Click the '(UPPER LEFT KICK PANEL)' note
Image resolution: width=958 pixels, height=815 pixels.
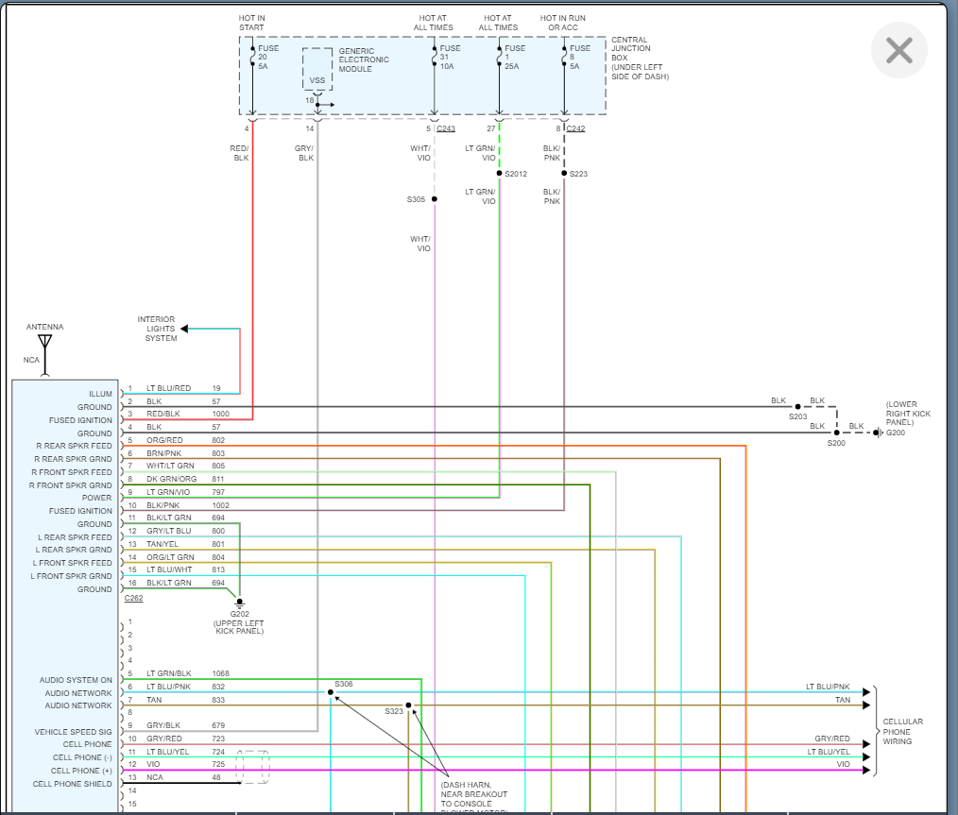point(239,627)
